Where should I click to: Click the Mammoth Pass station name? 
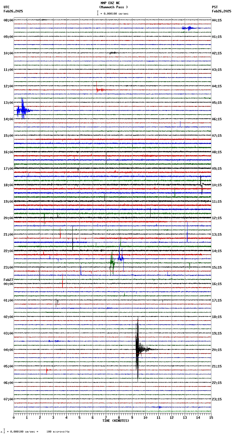(113, 7)
